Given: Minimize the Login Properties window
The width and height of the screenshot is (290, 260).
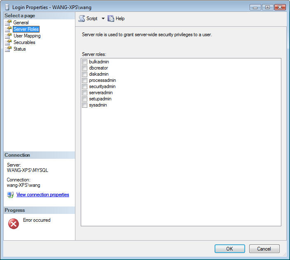Looking at the screenshot, I should [x=255, y=7].
